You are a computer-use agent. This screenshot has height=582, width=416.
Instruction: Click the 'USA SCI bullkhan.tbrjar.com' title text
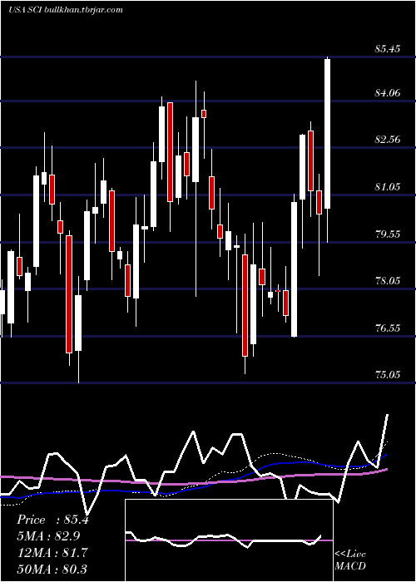[x=66, y=10]
